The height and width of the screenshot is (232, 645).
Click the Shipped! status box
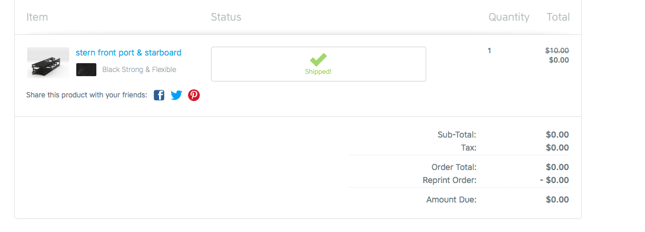click(319, 64)
